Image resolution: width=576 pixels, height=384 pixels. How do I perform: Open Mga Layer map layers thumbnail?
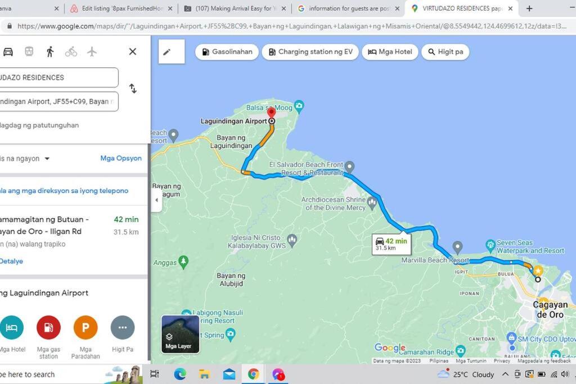click(x=181, y=334)
